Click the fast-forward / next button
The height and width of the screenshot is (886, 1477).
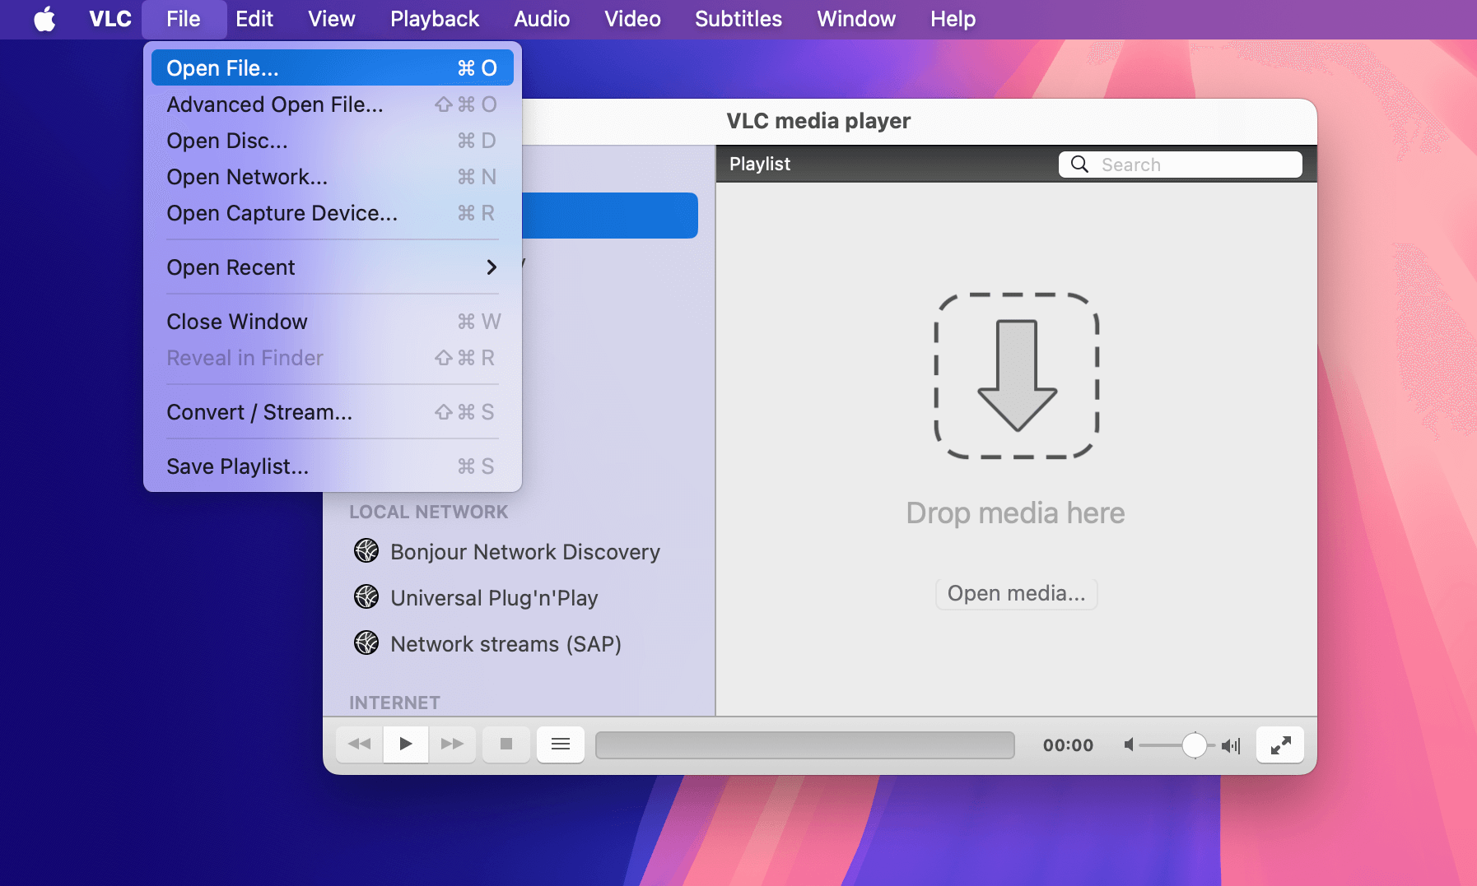click(452, 744)
